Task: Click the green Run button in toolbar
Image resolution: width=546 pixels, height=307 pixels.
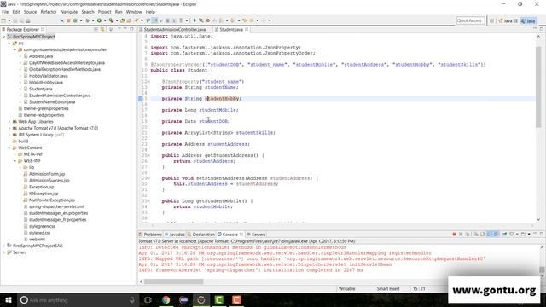Action: click(99, 20)
